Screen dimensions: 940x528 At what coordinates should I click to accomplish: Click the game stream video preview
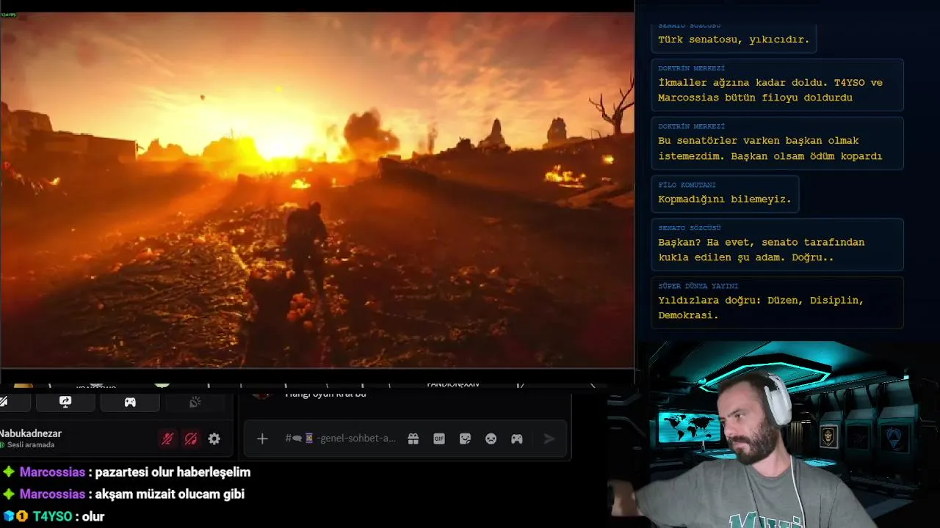pyautogui.click(x=317, y=189)
